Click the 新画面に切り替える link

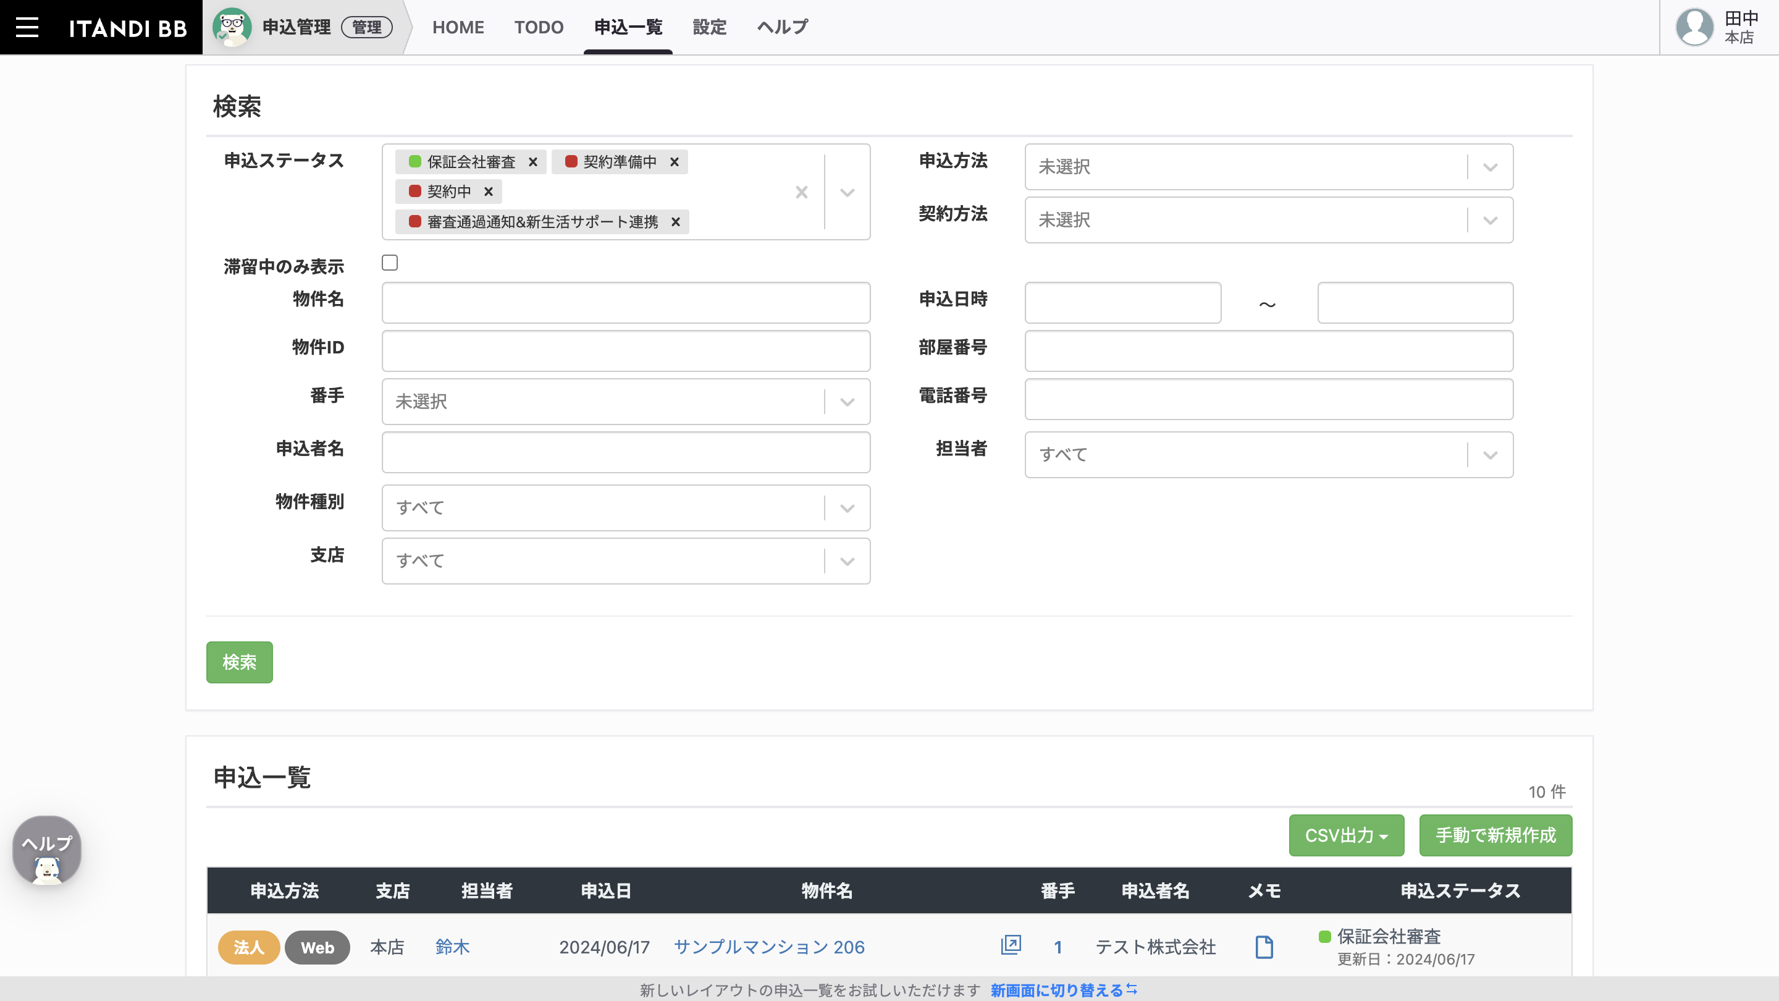[x=1057, y=990]
